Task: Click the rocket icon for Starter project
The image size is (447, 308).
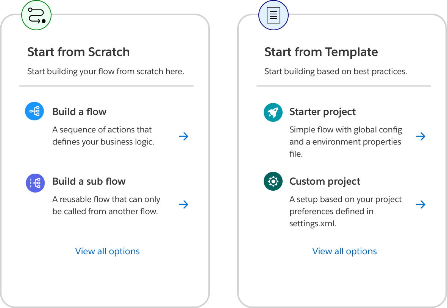Action: 273,112
